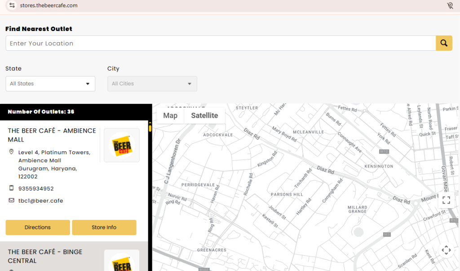The width and height of the screenshot is (460, 271).
Task: Open site info icon in address bar
Action: (x=12, y=5)
